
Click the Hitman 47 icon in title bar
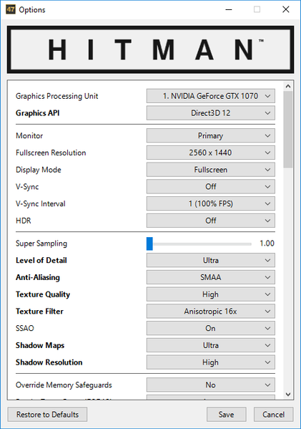tap(11, 9)
